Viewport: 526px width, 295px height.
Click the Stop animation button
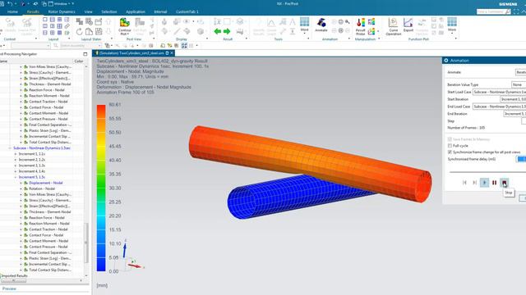(504, 183)
